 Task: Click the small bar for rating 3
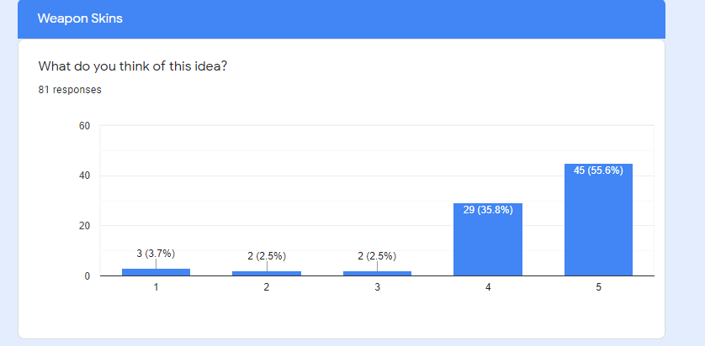(x=377, y=273)
